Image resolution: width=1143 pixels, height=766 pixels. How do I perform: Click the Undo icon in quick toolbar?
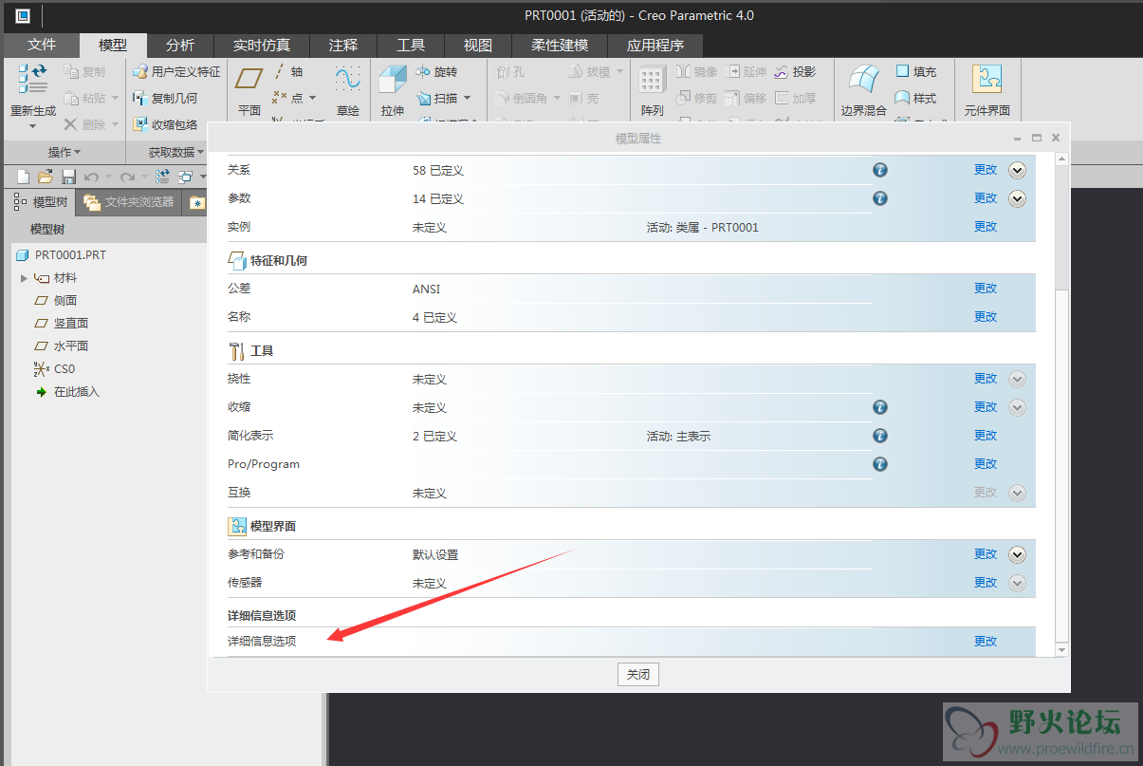point(91,177)
